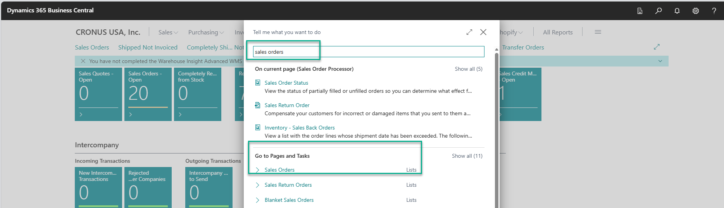Click the Sales Return Order document icon
This screenshot has width=724, height=208.
click(x=258, y=105)
